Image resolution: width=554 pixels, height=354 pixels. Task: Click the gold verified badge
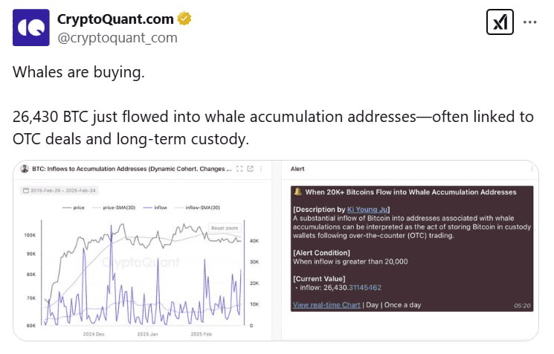(184, 19)
